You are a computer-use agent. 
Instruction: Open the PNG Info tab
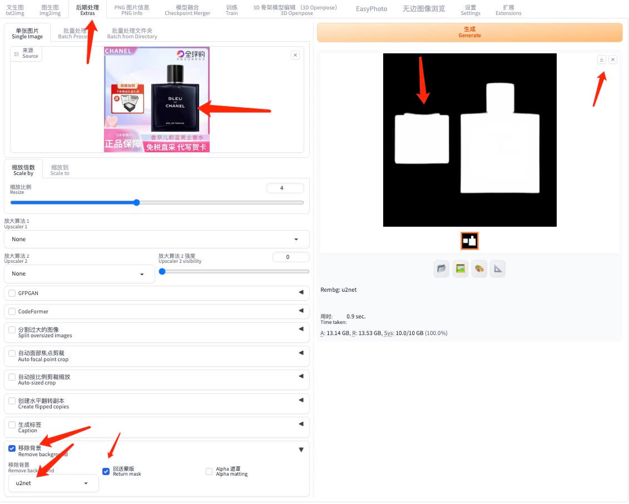coord(132,10)
